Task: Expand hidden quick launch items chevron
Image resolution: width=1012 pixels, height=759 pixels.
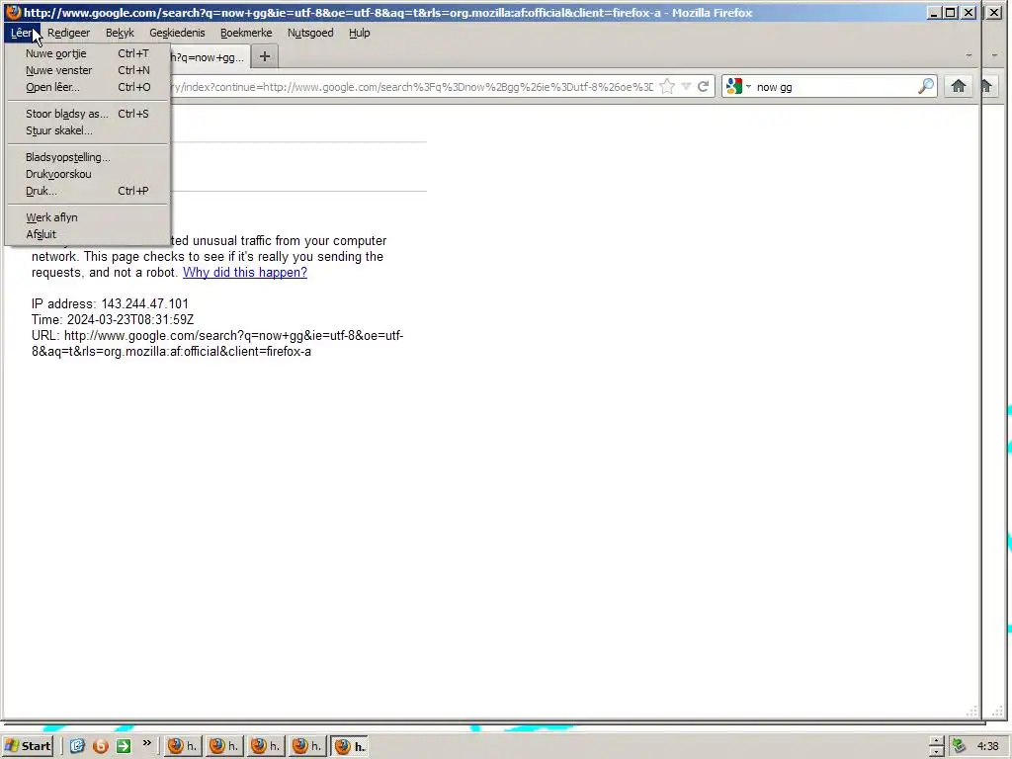Action: coord(146,743)
